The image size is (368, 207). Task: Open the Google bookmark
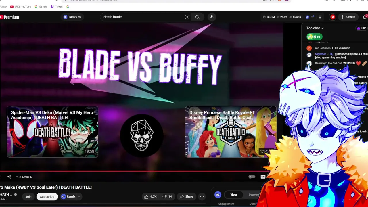pyautogui.click(x=41, y=7)
